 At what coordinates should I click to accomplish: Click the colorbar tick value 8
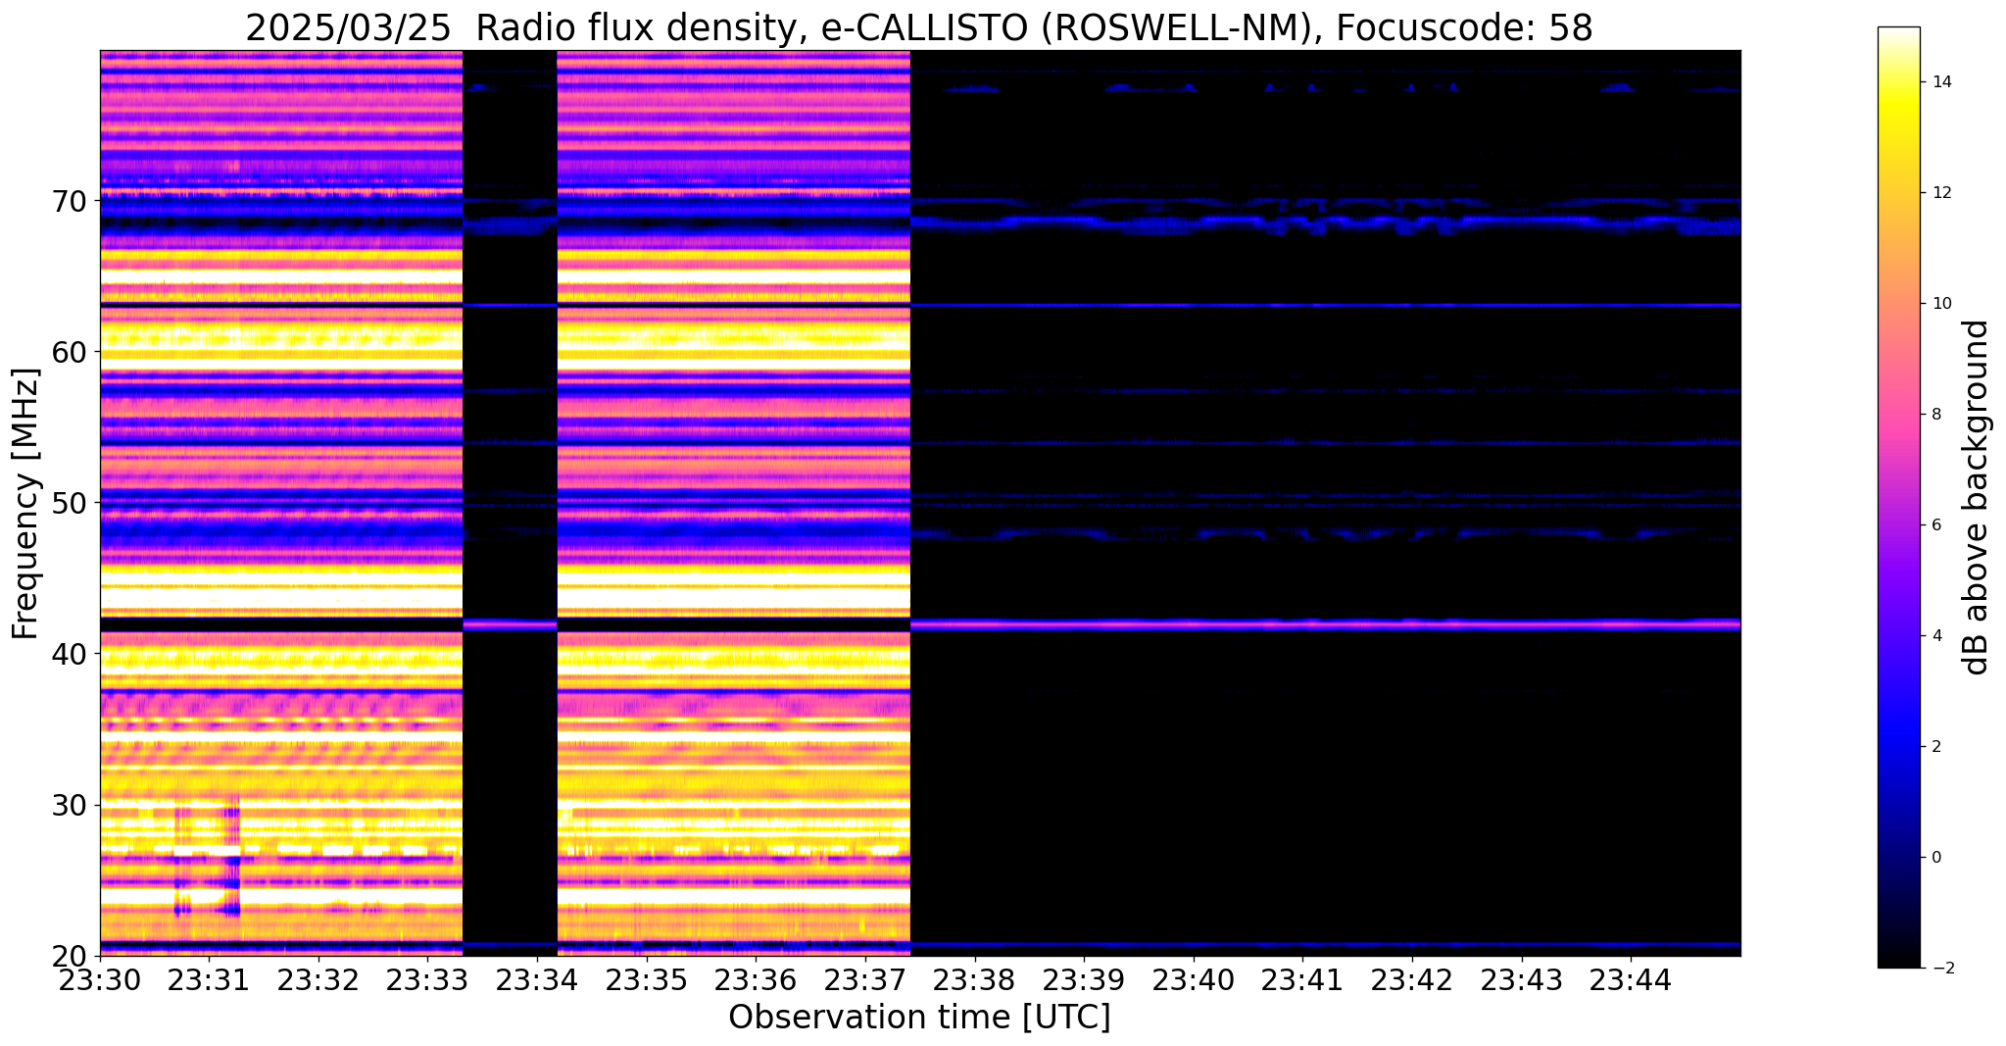point(1935,415)
